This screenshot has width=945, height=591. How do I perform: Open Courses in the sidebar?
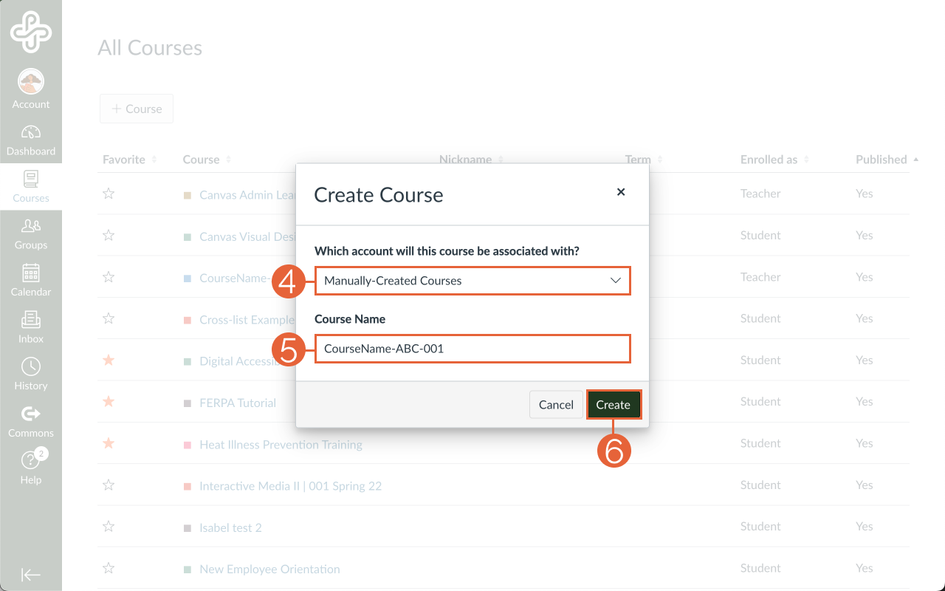click(x=31, y=186)
